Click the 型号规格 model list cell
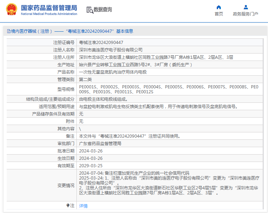268x213 pixels. click(x=168, y=89)
